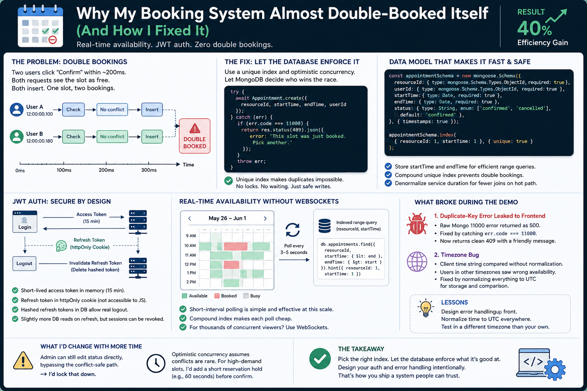Click green check beside 'Slightly more DB reads'

tap(15, 319)
